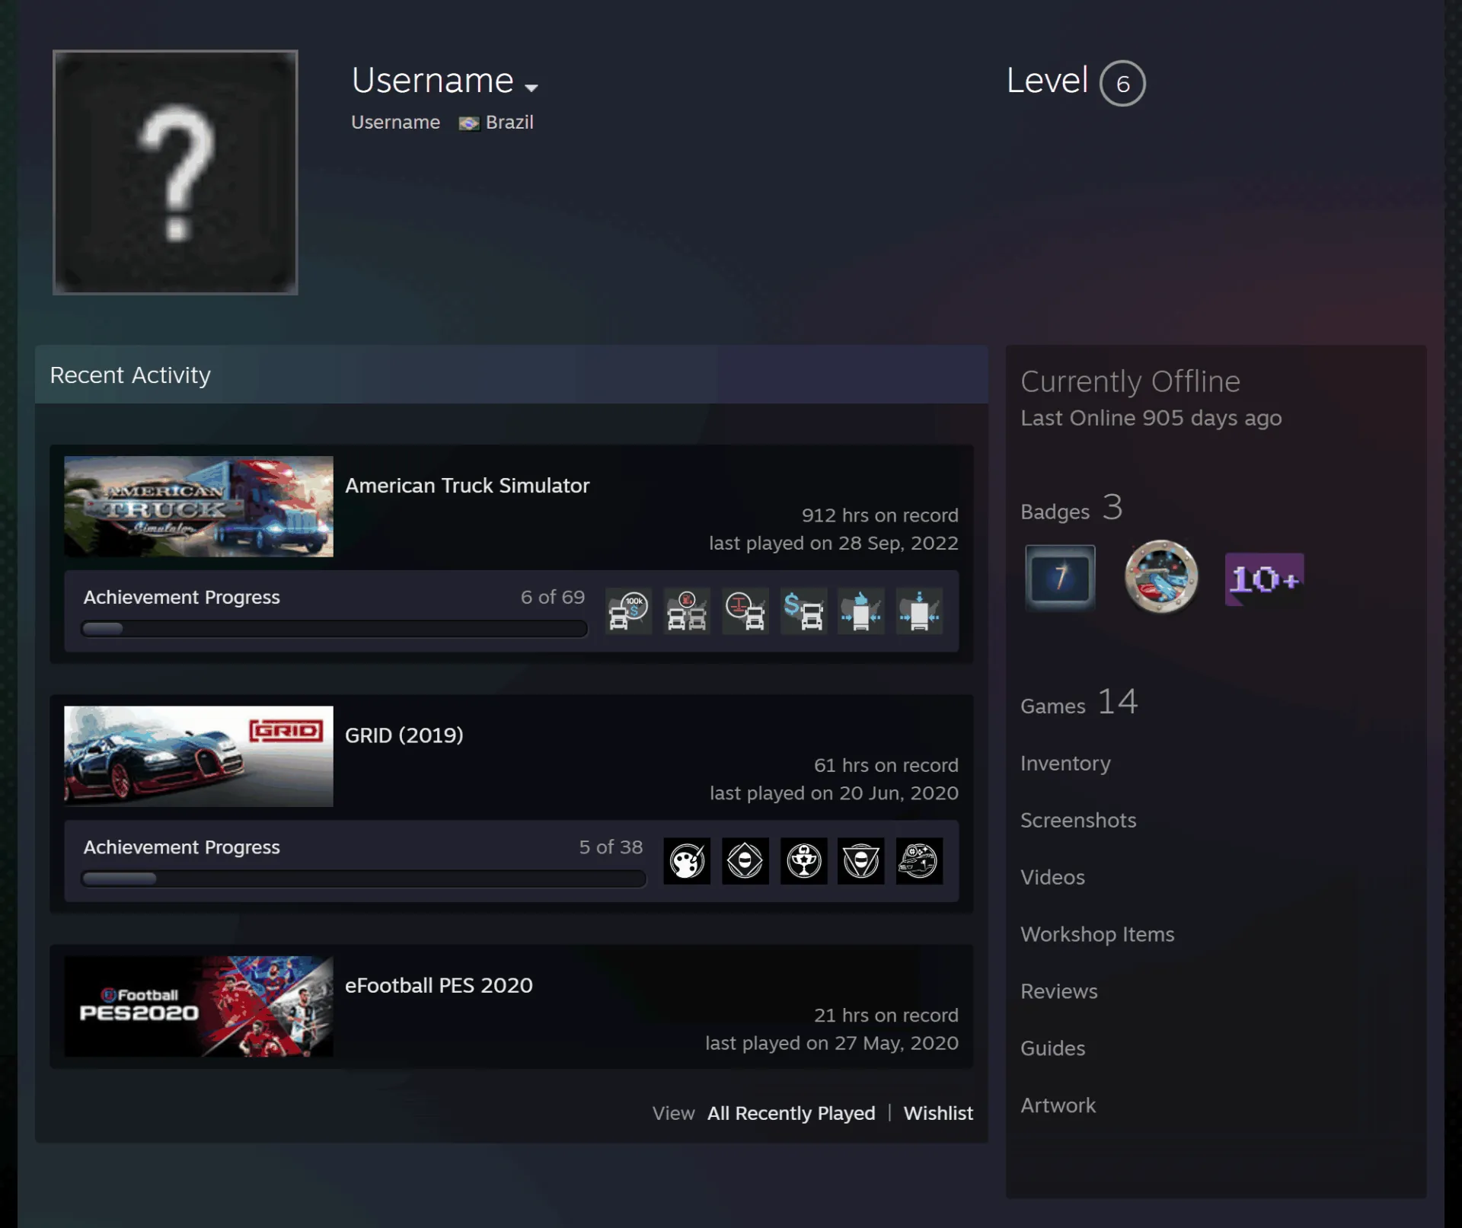Open Guides from the sidebar
The width and height of the screenshot is (1462, 1228).
[1052, 1048]
